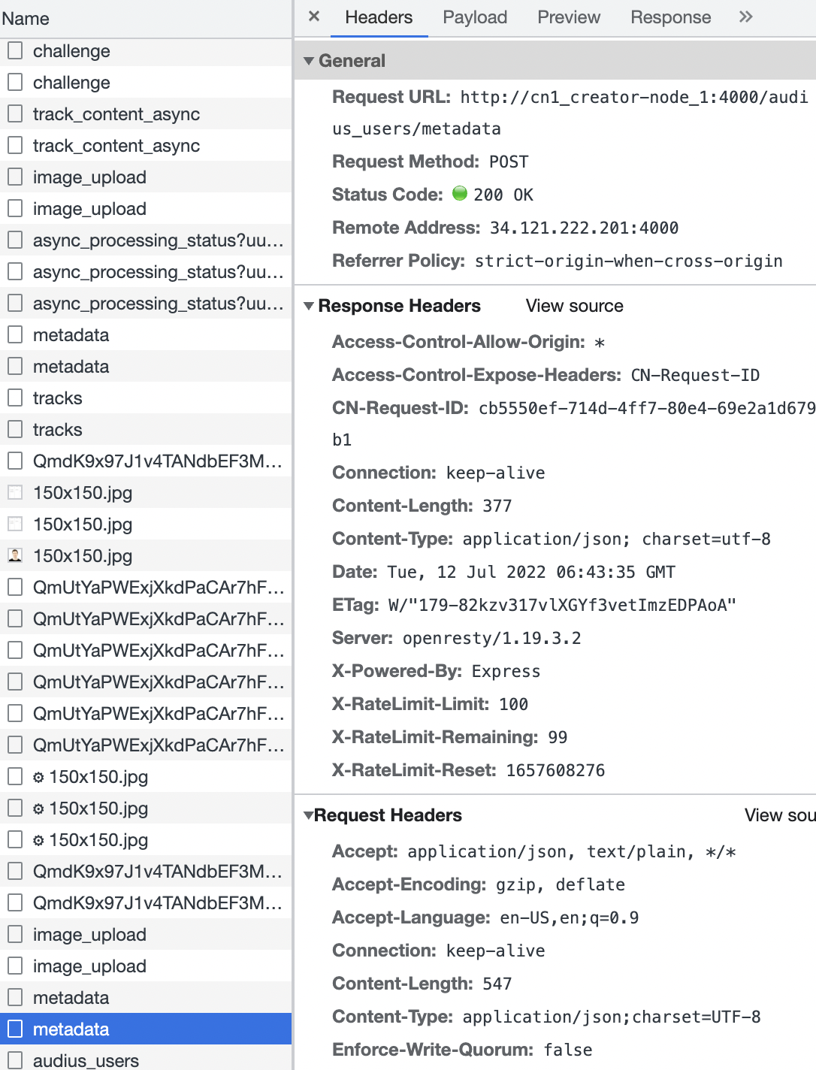816x1070 pixels.
Task: Click blank image icon of first 150x150.jpg
Action: click(x=15, y=493)
